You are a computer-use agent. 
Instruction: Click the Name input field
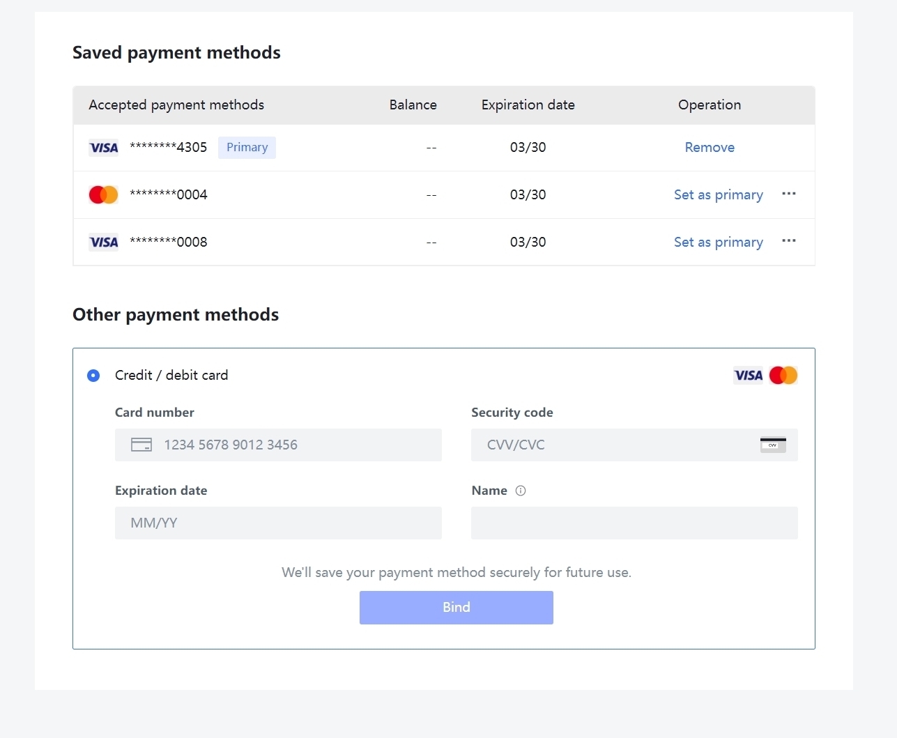(x=634, y=523)
